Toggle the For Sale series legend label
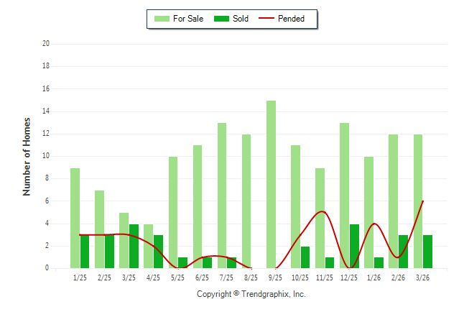The height and width of the screenshot is (312, 464). click(188, 19)
